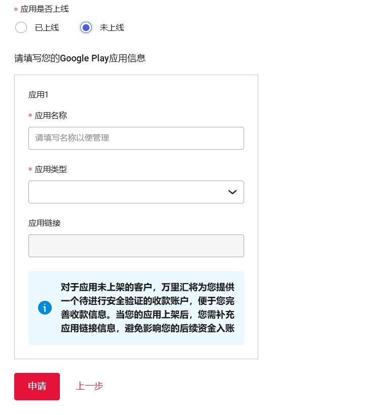Open the 应用类型 dropdown box
The width and height of the screenshot is (374, 415).
127,192
